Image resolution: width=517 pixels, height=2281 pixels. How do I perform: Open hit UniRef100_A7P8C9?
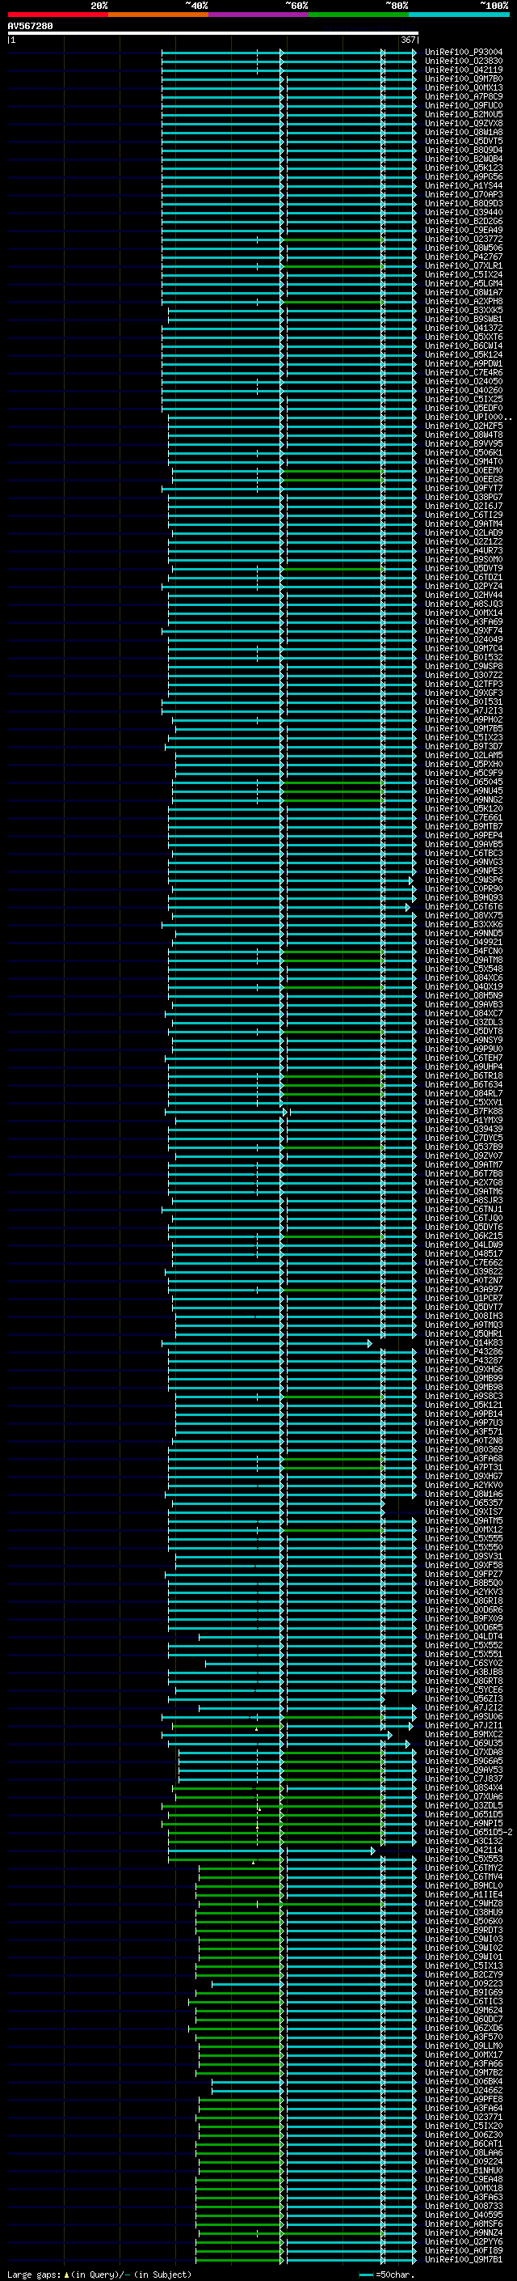pyautogui.click(x=464, y=96)
